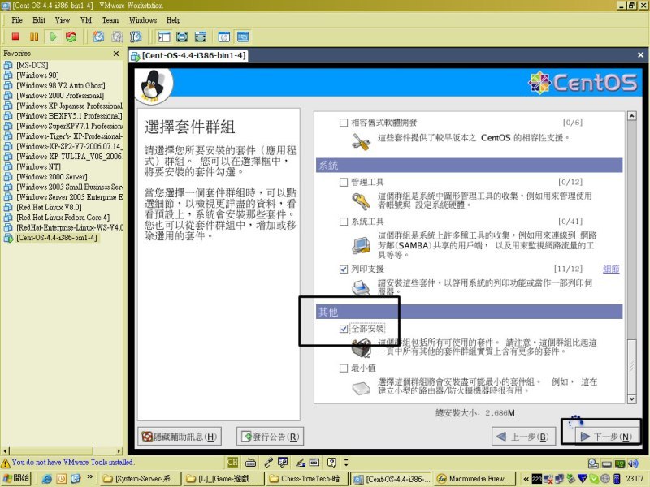Open the Windows menu
Image resolution: width=650 pixels, height=487 pixels.
click(x=143, y=20)
